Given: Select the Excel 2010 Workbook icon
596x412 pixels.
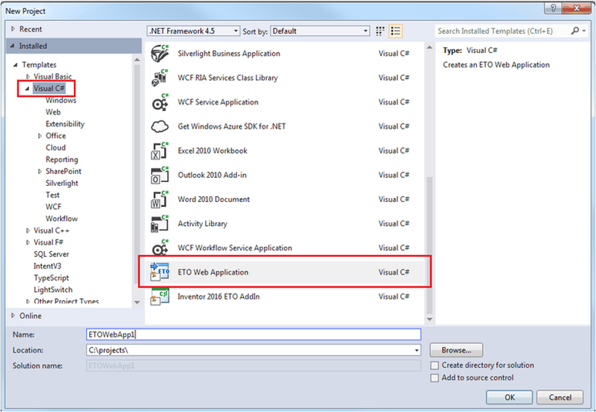Looking at the screenshot, I should [x=160, y=150].
